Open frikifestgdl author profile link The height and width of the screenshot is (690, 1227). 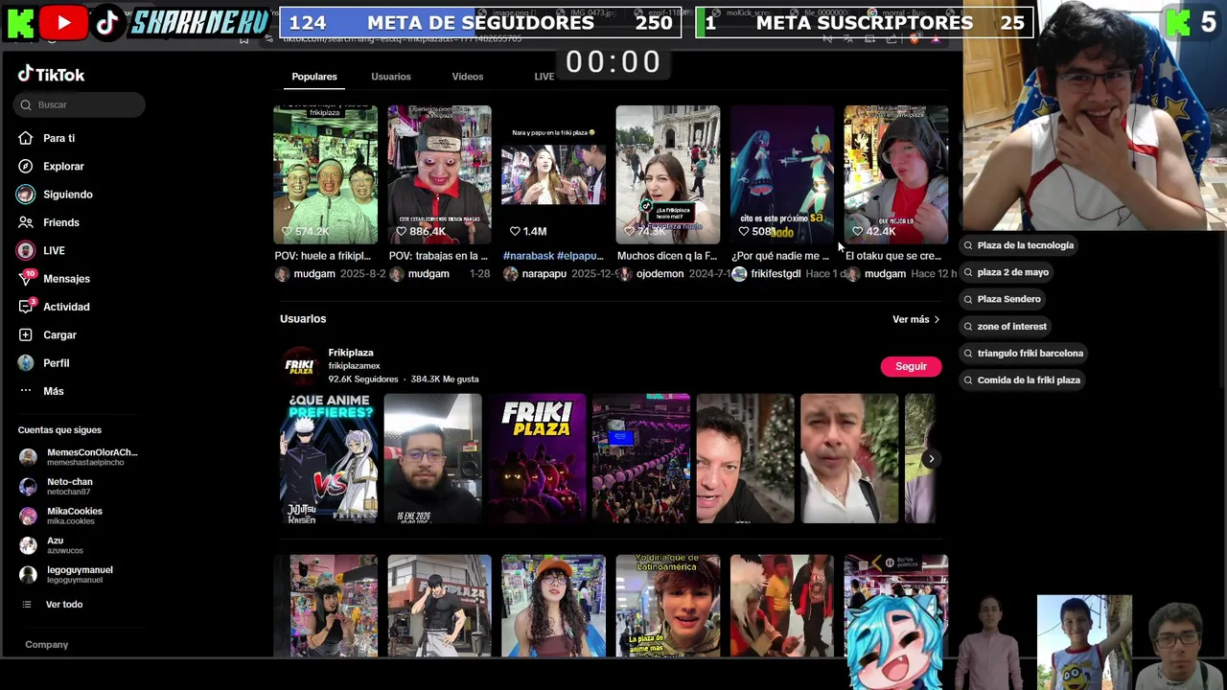coord(776,274)
